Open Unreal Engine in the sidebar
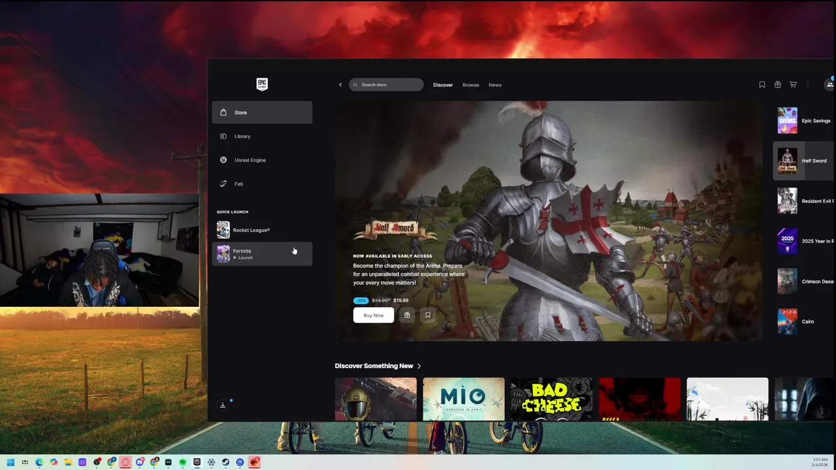The height and width of the screenshot is (470, 836). click(x=262, y=160)
